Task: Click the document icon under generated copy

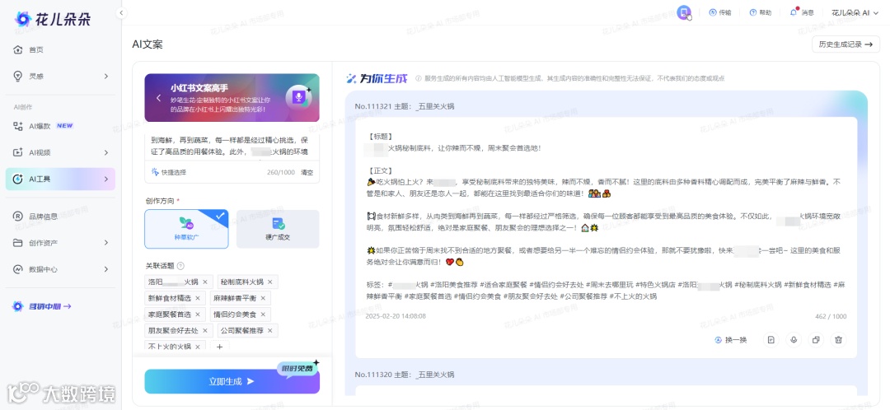Action: click(x=771, y=340)
